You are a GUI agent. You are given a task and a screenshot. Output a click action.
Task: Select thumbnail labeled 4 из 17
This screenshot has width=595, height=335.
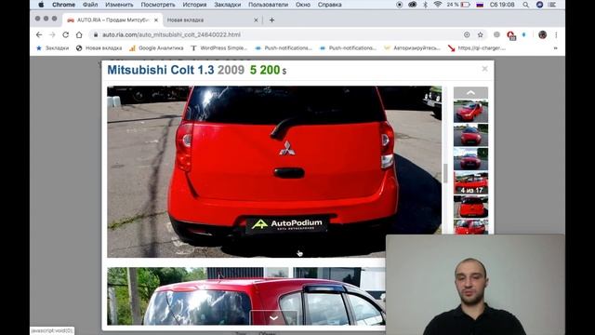(470, 182)
